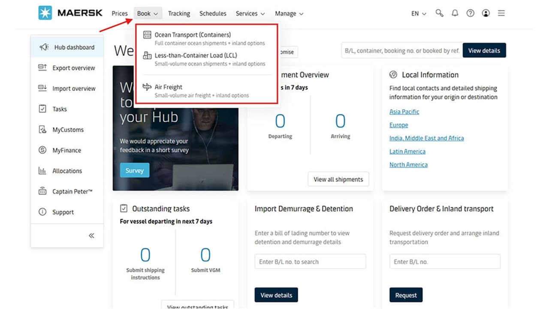
Task: Click the help question mark icon
Action: (x=471, y=13)
